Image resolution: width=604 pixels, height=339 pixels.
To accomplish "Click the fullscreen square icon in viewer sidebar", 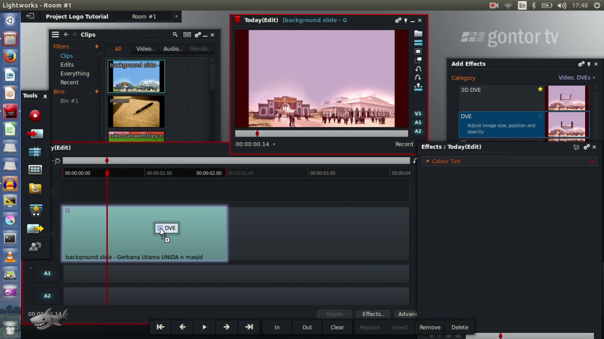I will click(x=418, y=51).
